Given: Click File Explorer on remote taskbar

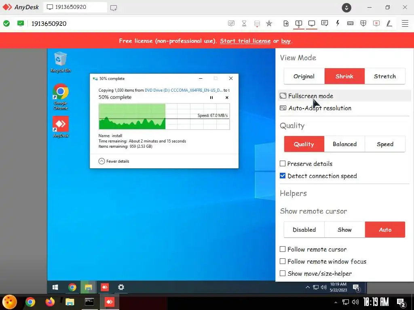Looking at the screenshot, I should click(x=88, y=287).
